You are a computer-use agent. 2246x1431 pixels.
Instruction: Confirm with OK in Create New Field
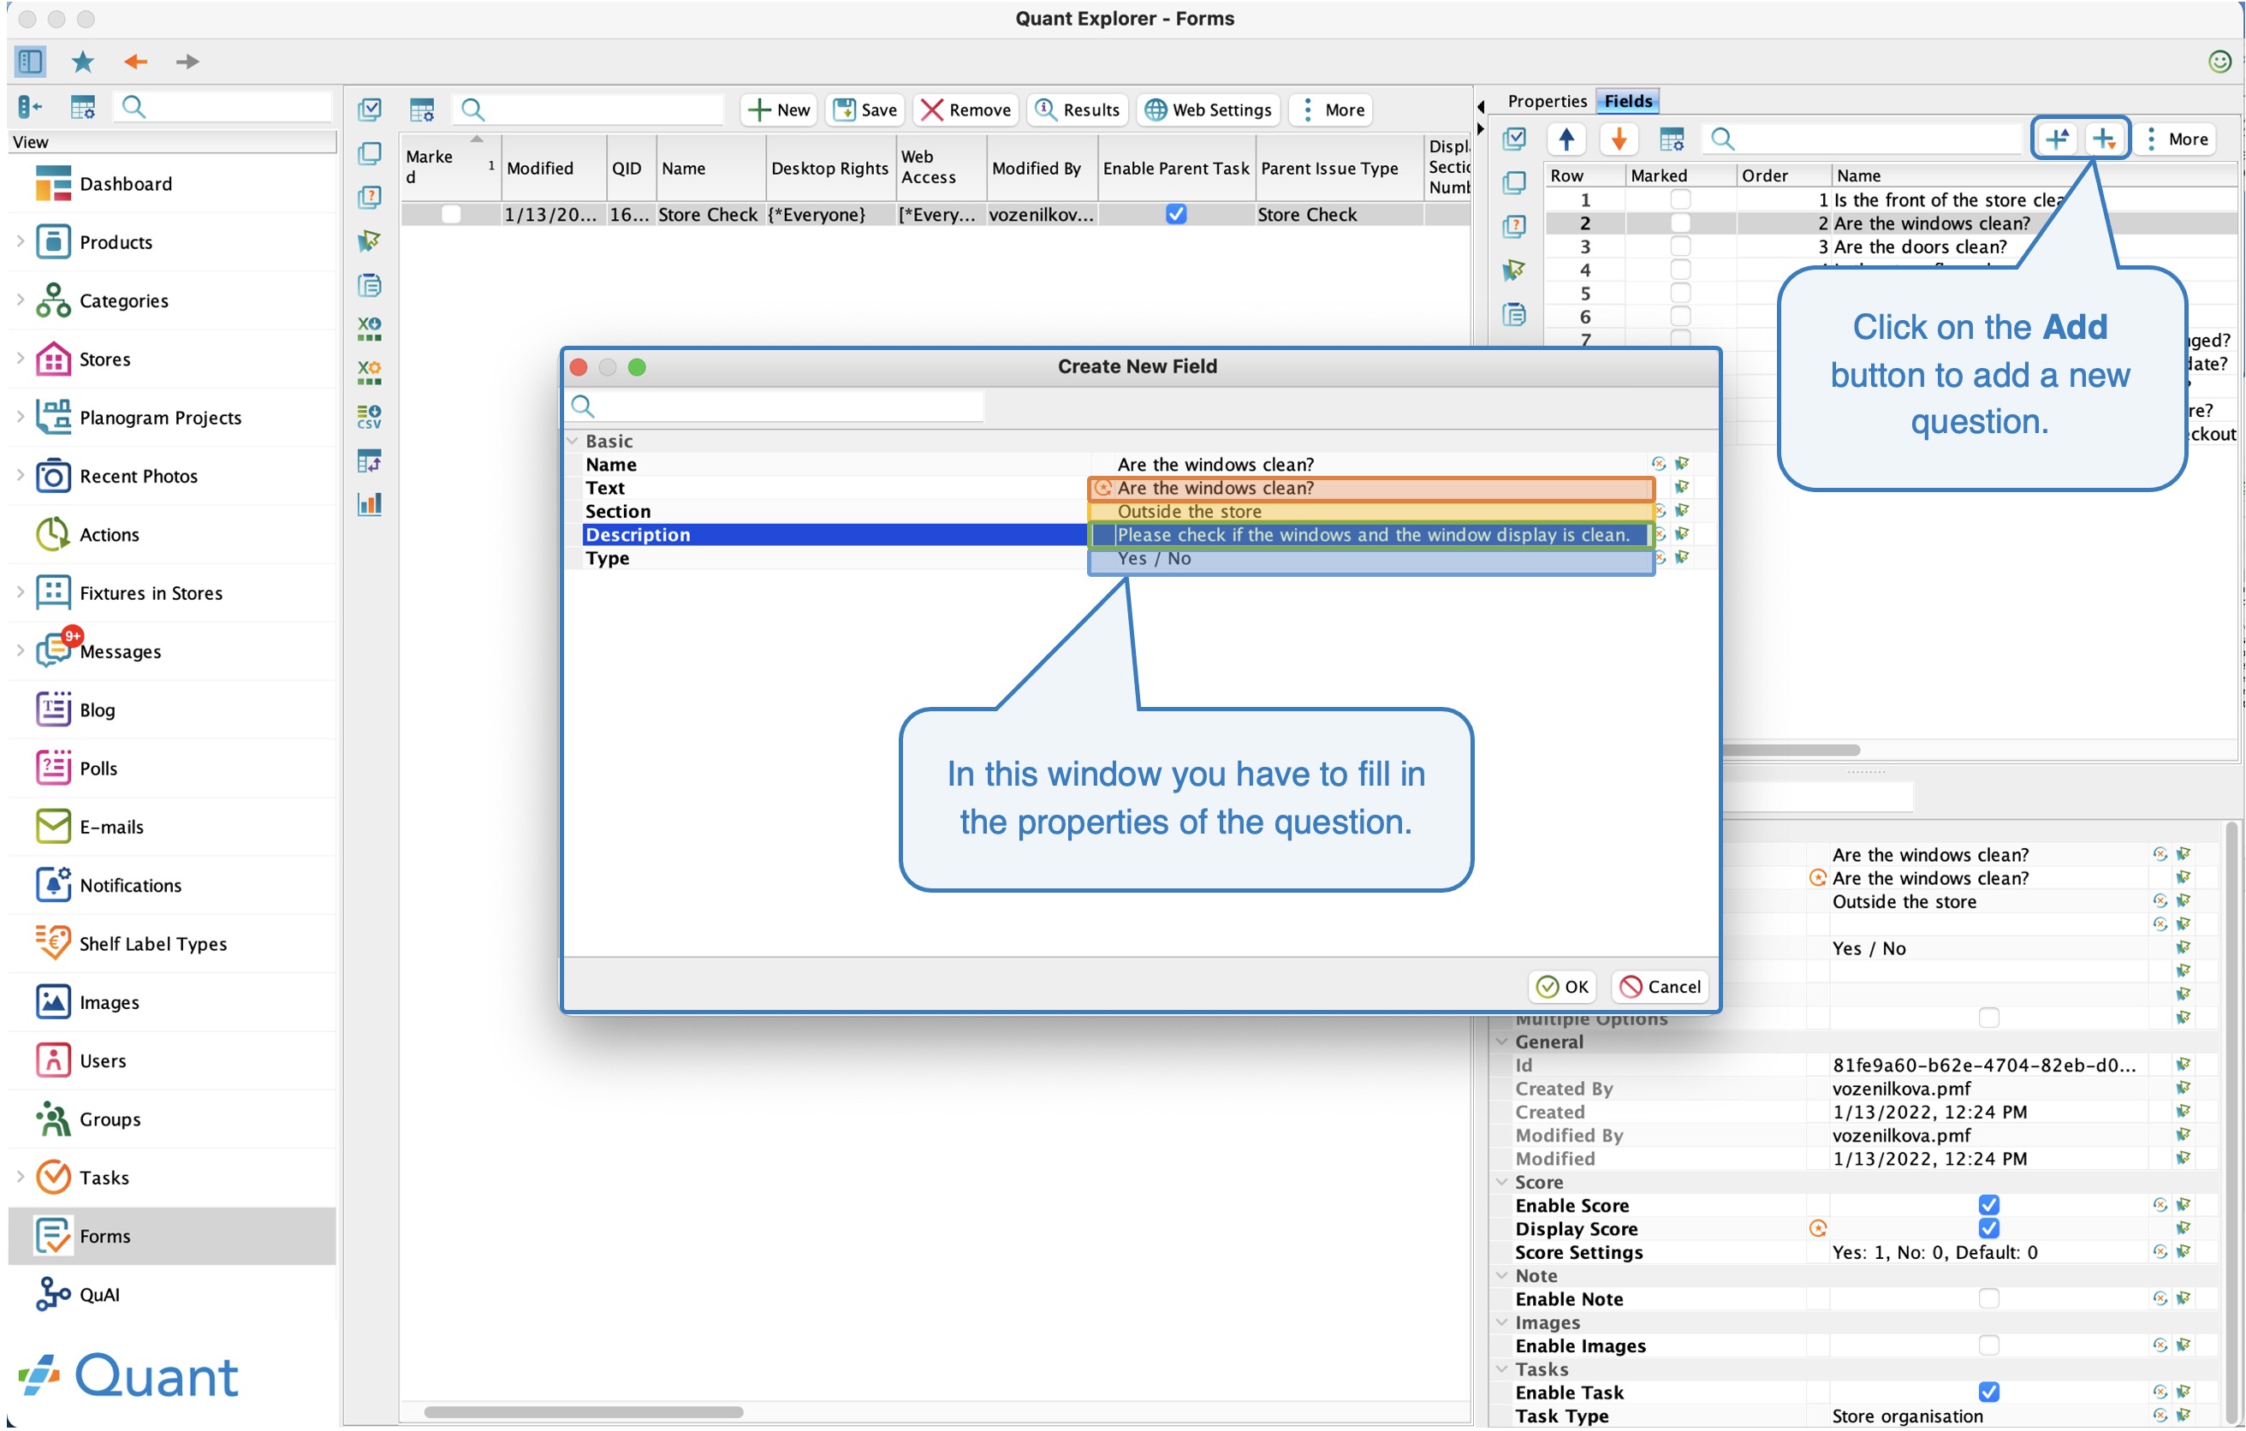pyautogui.click(x=1562, y=987)
